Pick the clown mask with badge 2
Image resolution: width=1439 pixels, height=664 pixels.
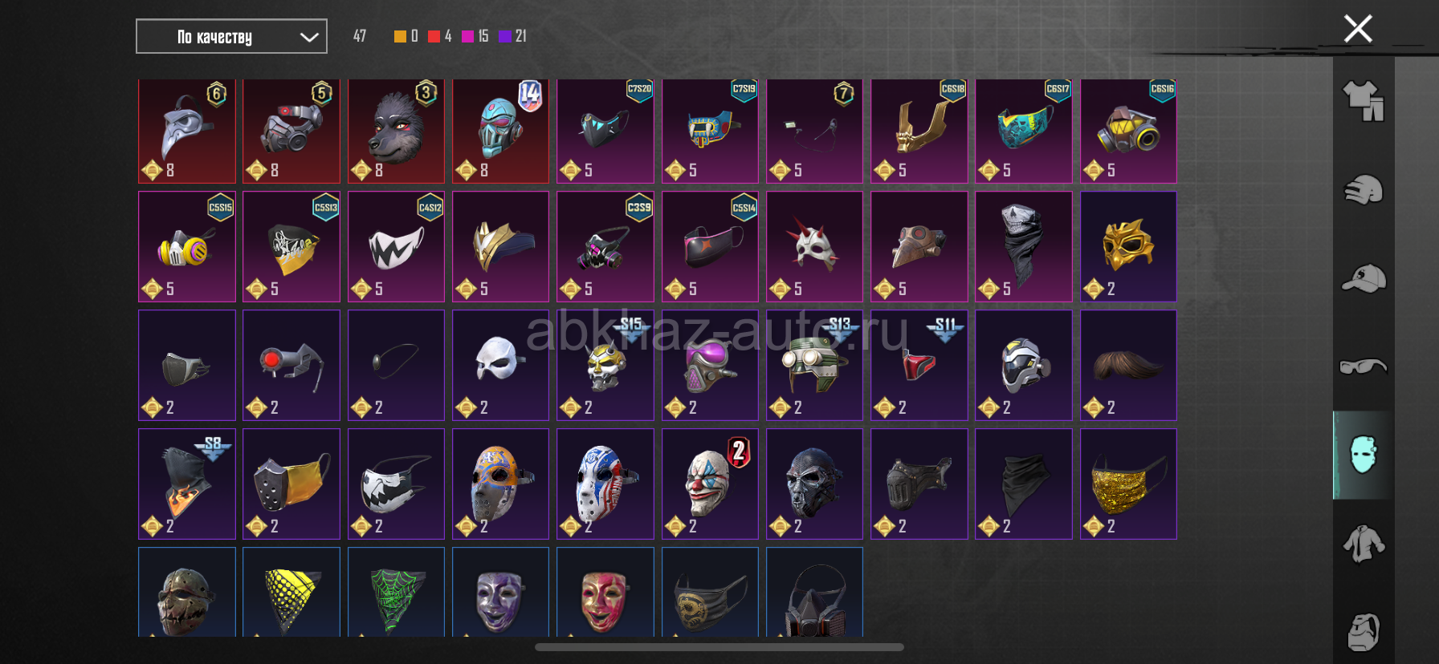point(710,484)
